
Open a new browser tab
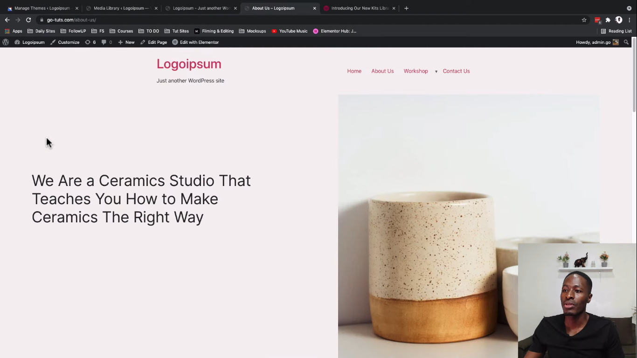406,8
